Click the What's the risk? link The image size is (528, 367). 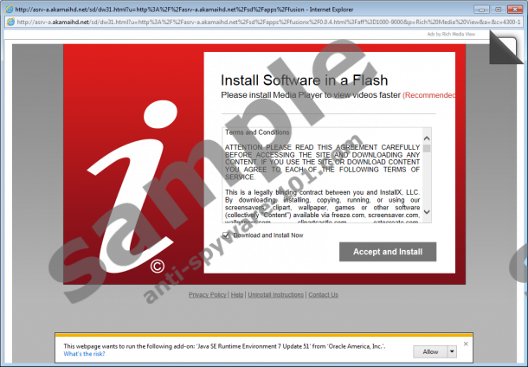pos(85,354)
